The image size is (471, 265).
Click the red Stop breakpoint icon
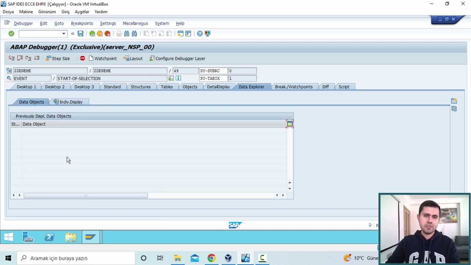pos(82,58)
